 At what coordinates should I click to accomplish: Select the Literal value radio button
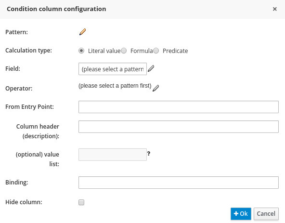pyautogui.click(x=81, y=51)
